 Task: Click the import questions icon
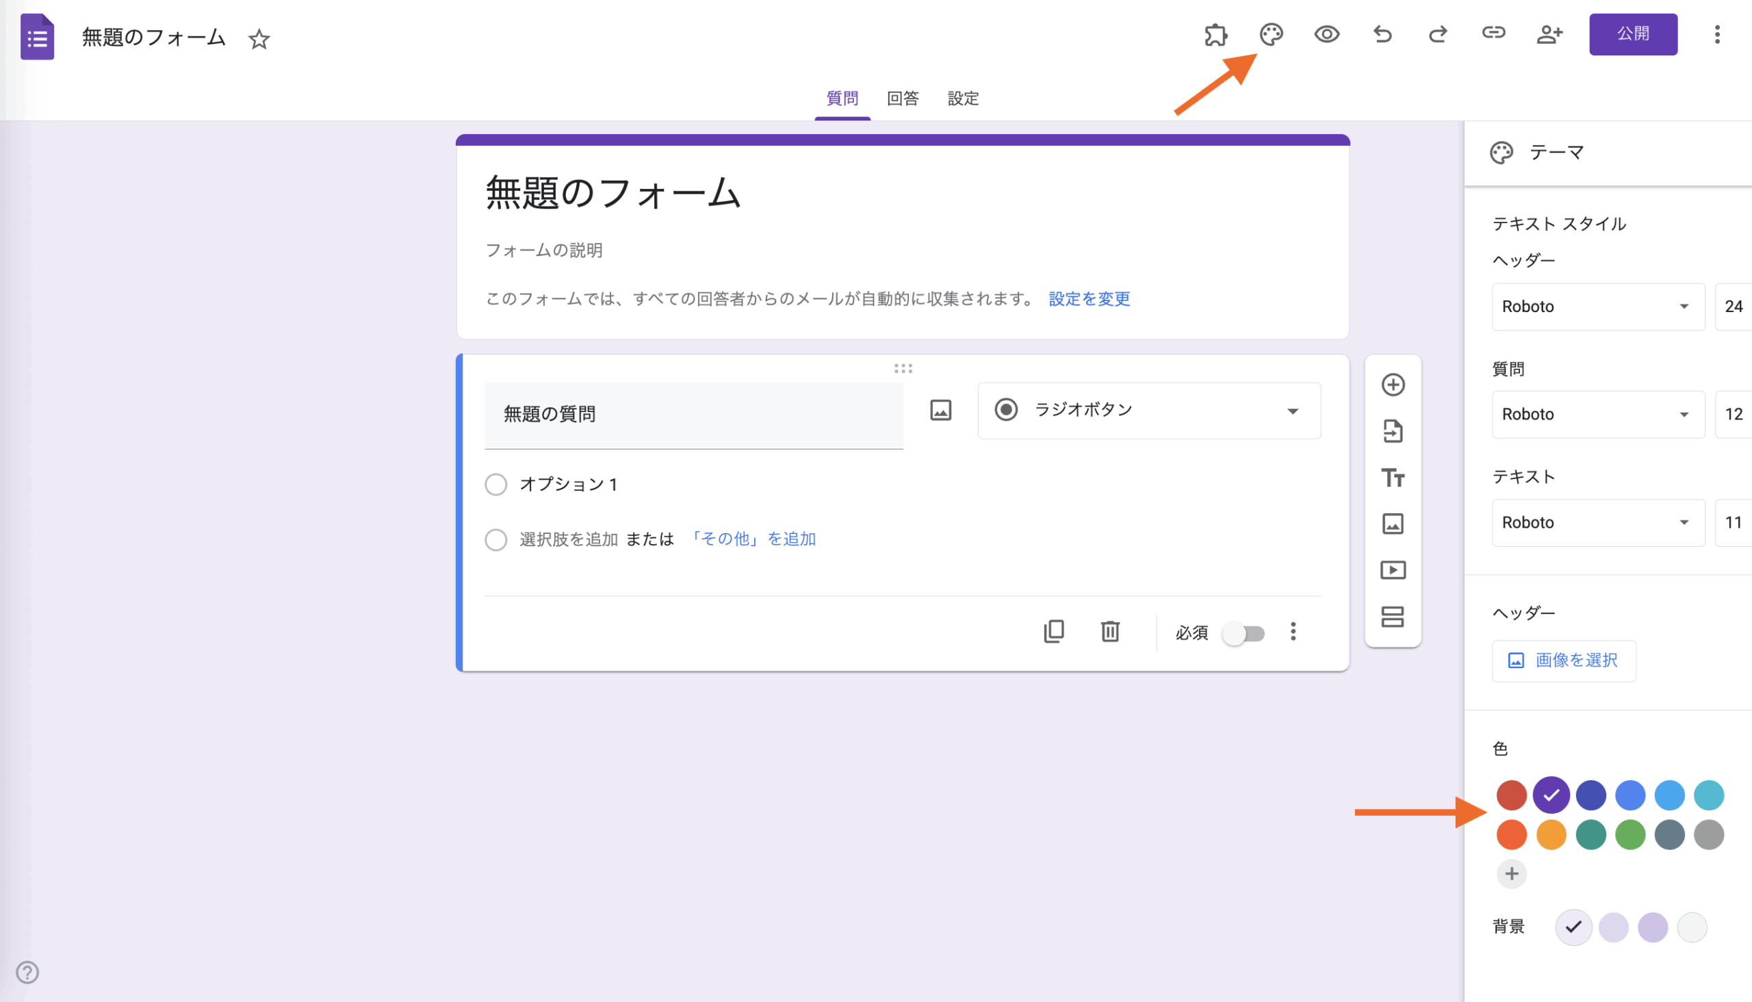(1393, 431)
